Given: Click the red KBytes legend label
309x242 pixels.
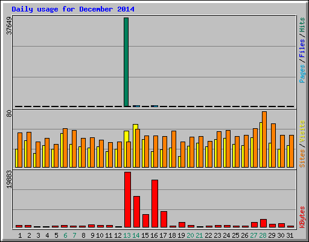Looking at the screenshot, I should 302,217.
